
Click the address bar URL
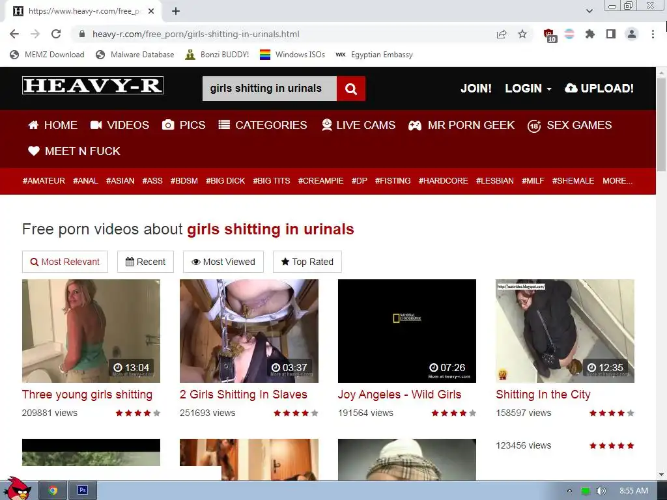(195, 34)
